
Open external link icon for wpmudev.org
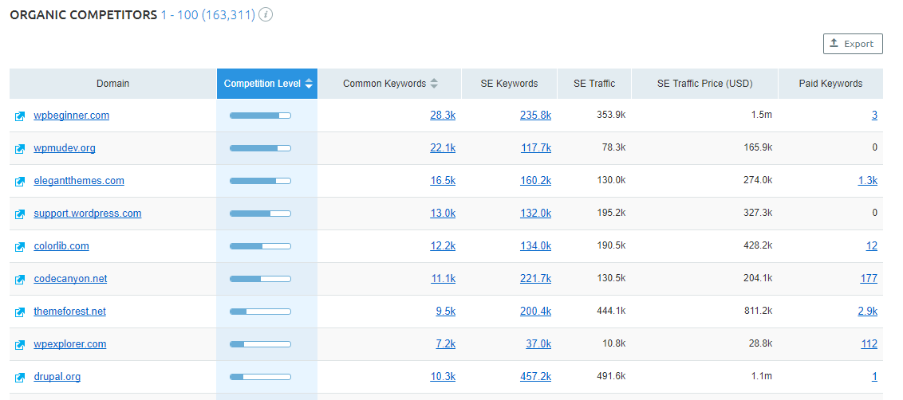coord(20,149)
